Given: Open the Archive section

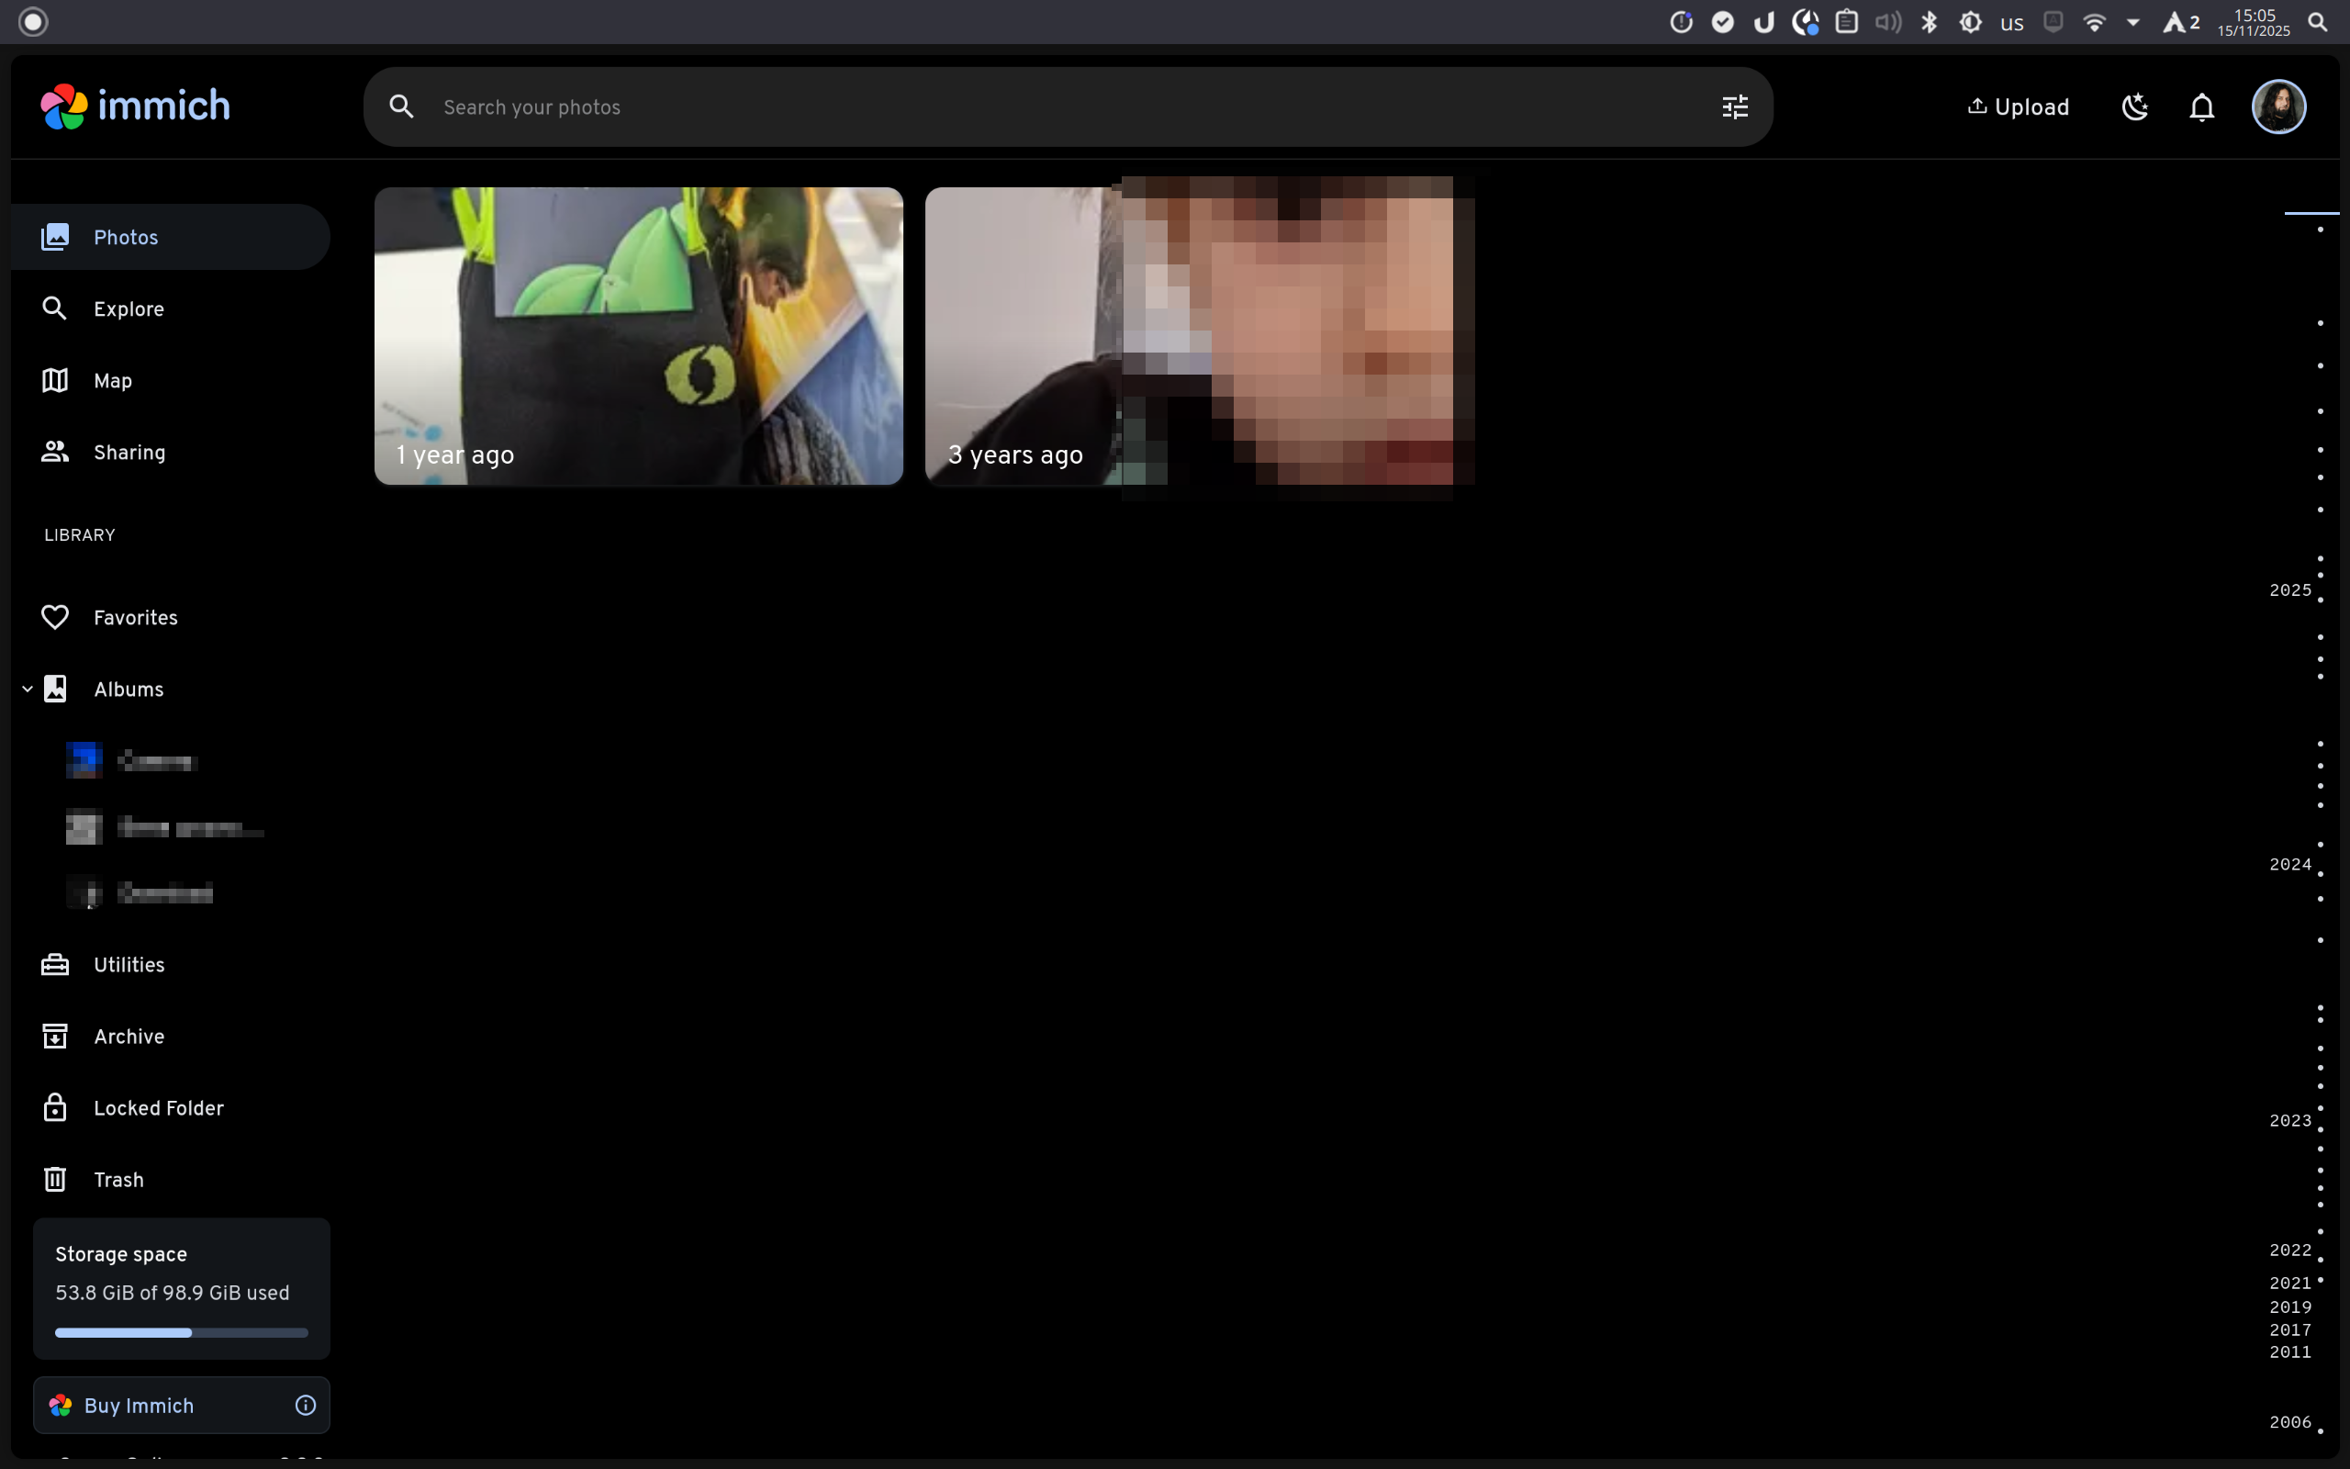Looking at the screenshot, I should pos(129,1037).
